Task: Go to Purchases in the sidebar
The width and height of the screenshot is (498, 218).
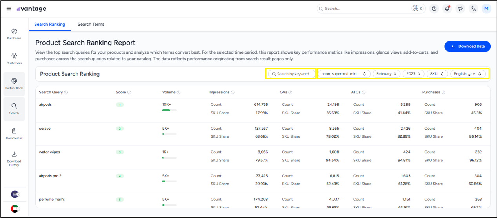Action: tap(14, 34)
